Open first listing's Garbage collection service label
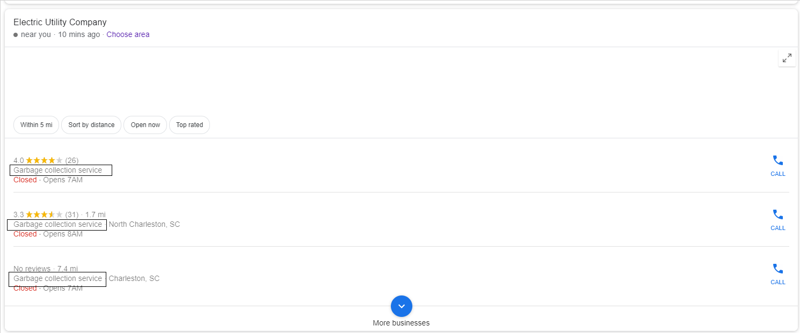This screenshot has width=800, height=333. (x=58, y=170)
